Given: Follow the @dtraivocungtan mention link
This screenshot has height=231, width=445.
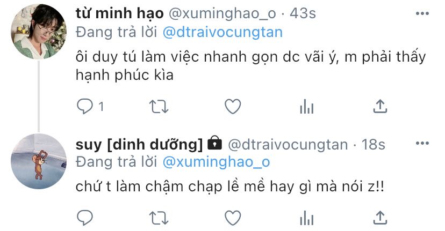Looking at the screenshot, I should [x=223, y=32].
